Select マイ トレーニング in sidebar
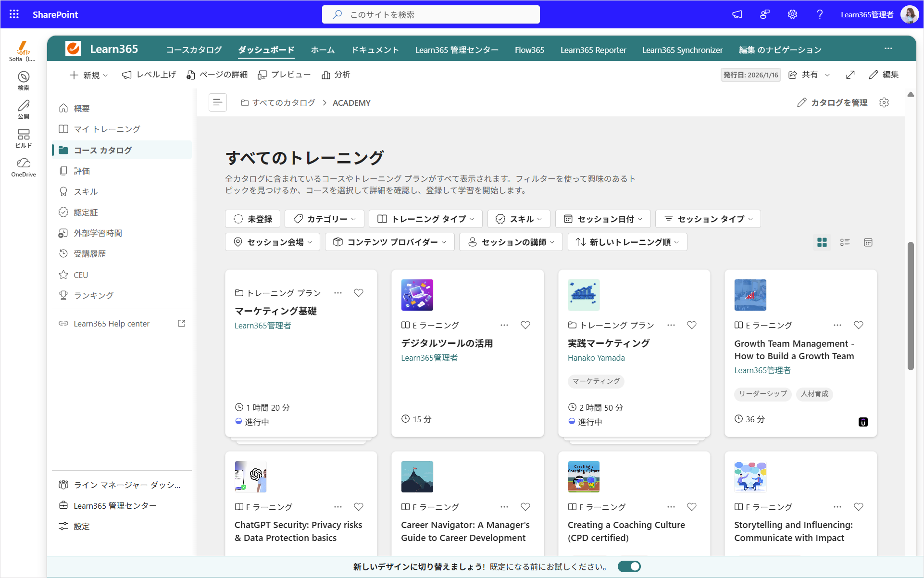The width and height of the screenshot is (924, 578). 122,129
